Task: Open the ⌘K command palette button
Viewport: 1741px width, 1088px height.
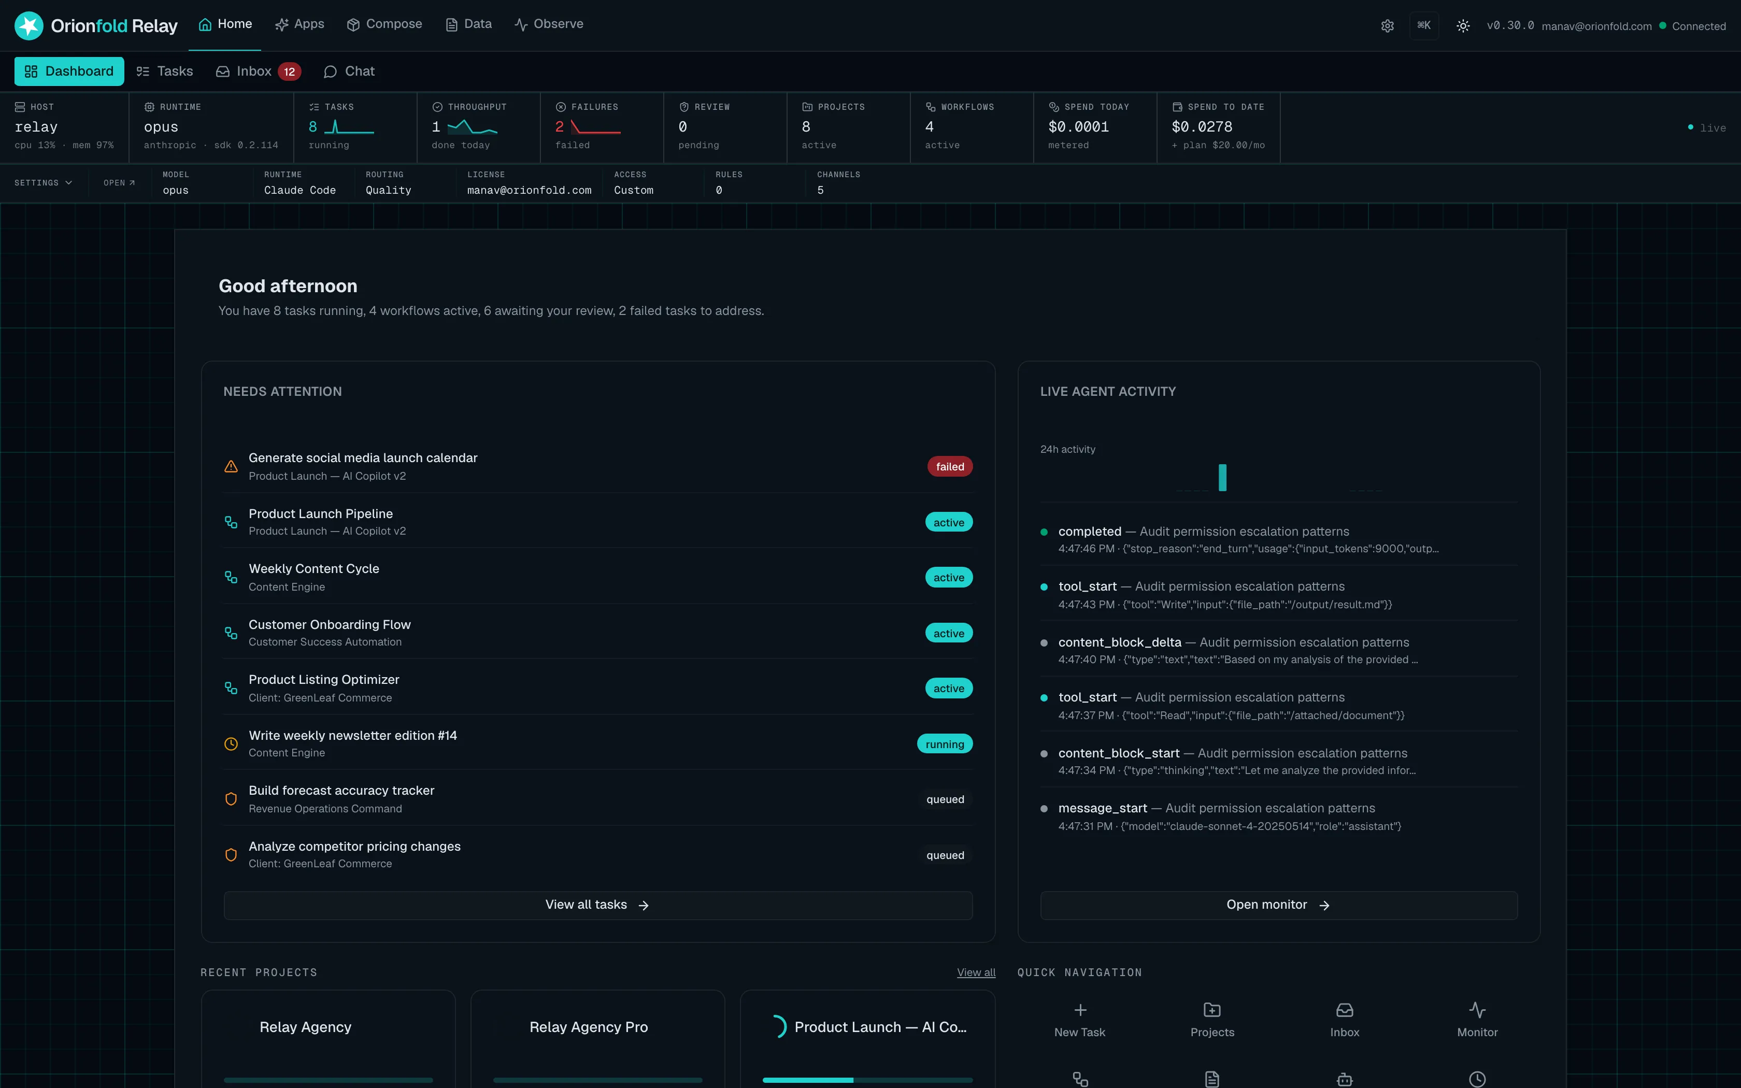Action: coord(1424,26)
